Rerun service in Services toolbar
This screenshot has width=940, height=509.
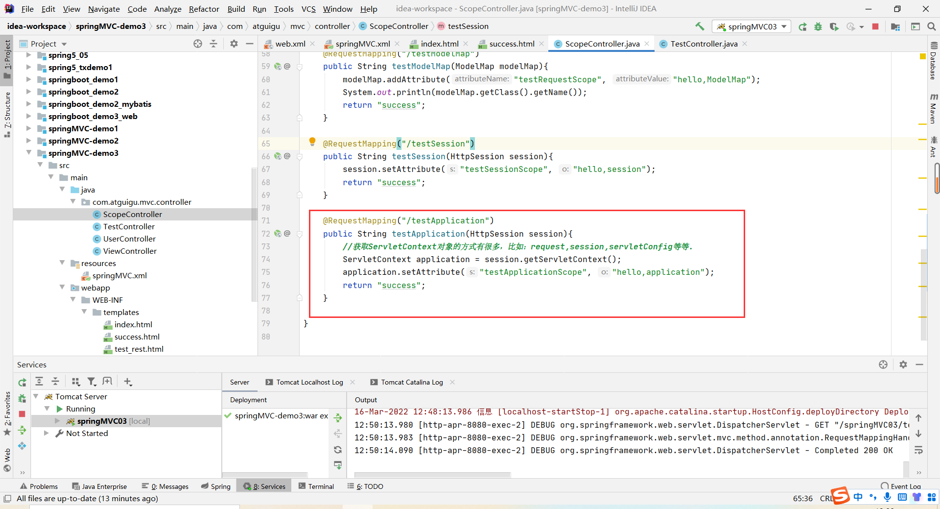click(x=23, y=382)
